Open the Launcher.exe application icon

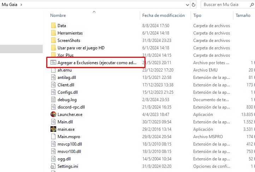tap(53, 115)
